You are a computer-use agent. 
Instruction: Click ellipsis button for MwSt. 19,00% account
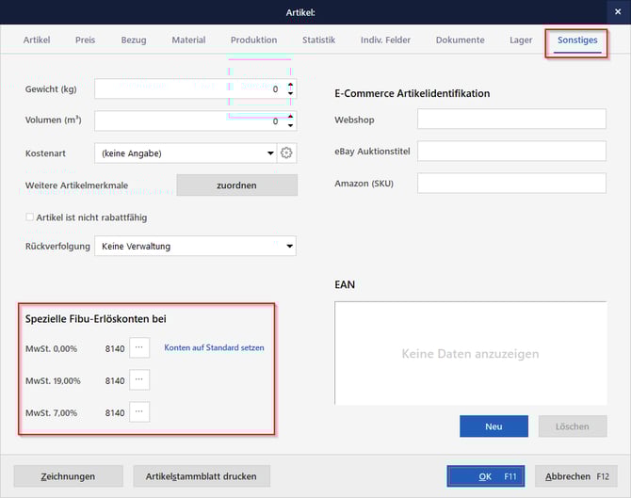139,380
